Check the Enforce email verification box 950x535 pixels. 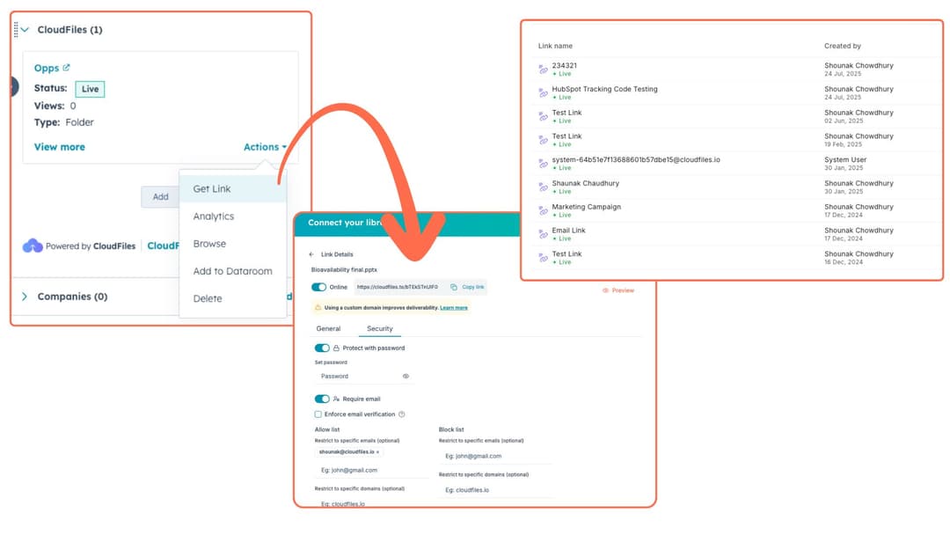point(318,414)
